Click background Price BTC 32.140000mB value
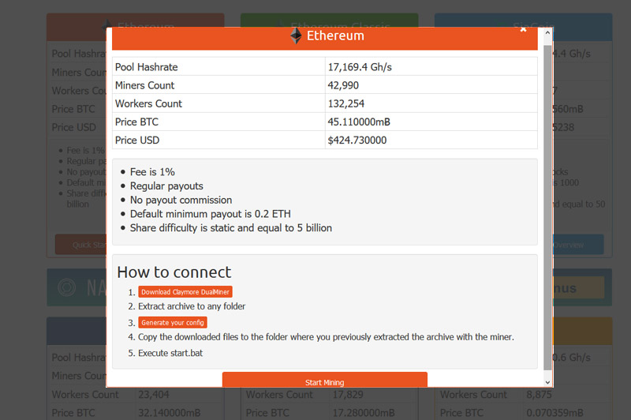 pos(170,413)
